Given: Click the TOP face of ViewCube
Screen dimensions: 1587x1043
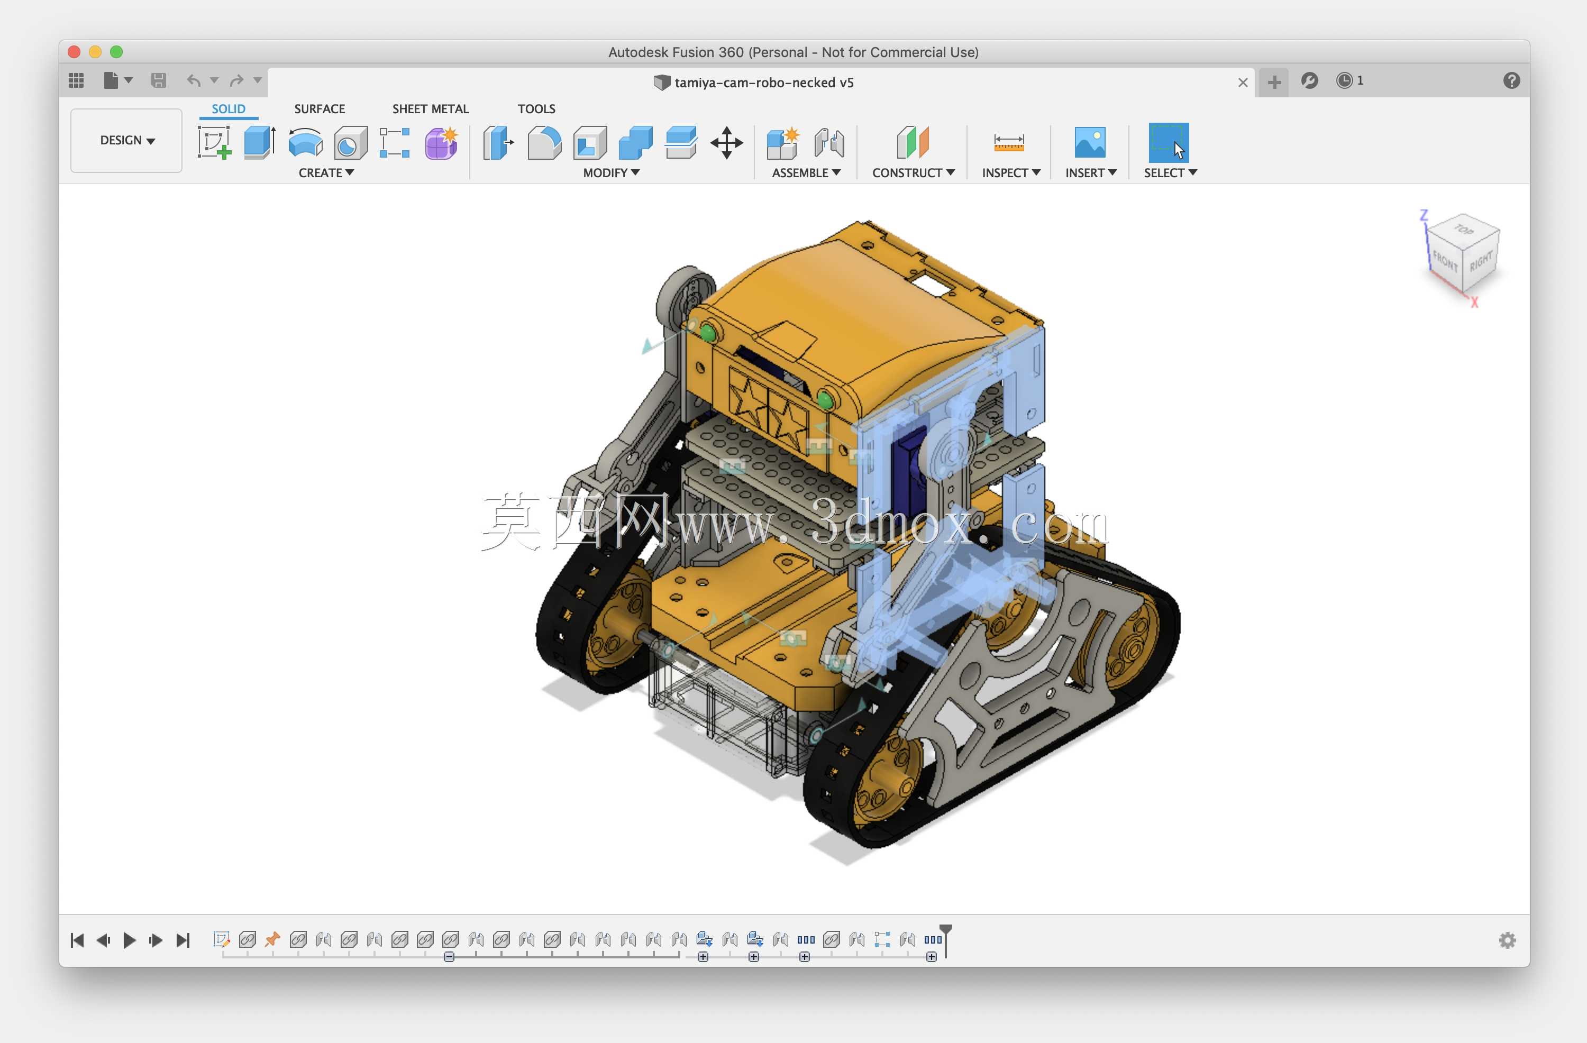Looking at the screenshot, I should [1463, 230].
